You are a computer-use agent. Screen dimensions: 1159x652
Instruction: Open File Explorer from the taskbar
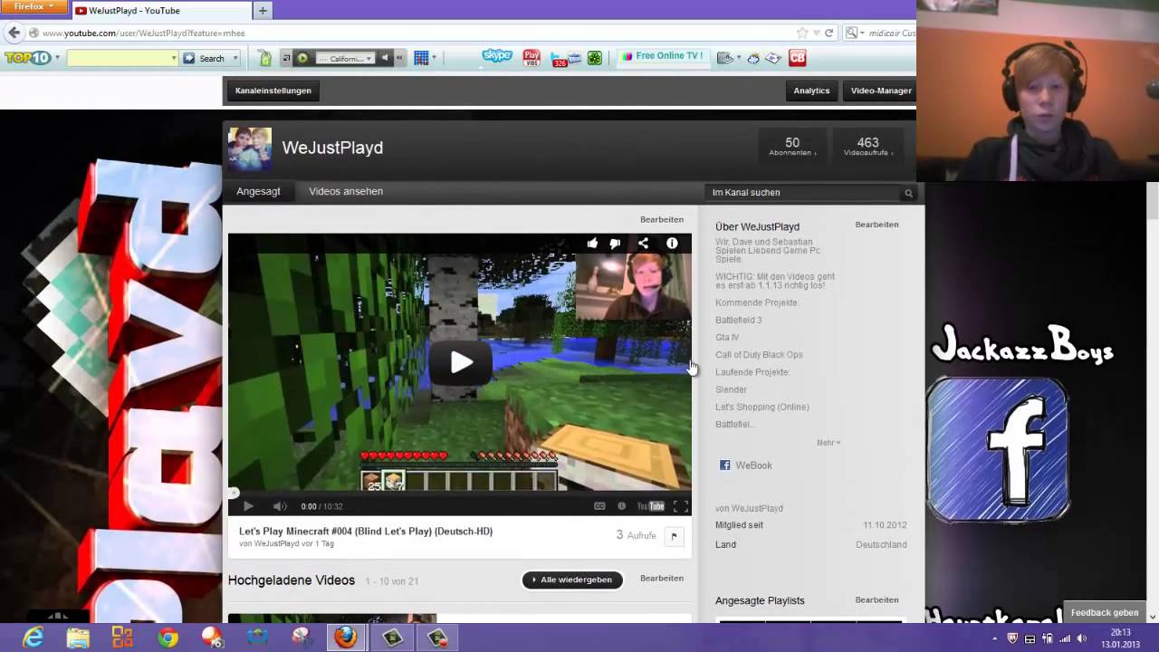click(x=78, y=638)
